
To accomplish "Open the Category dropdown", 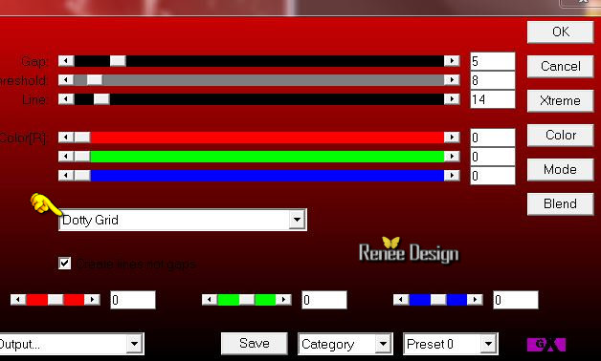I will click(x=383, y=344).
